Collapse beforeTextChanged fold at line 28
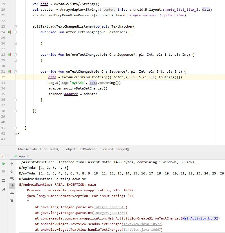Image resolution: width=225 pixels, height=233 pixels. (15, 55)
